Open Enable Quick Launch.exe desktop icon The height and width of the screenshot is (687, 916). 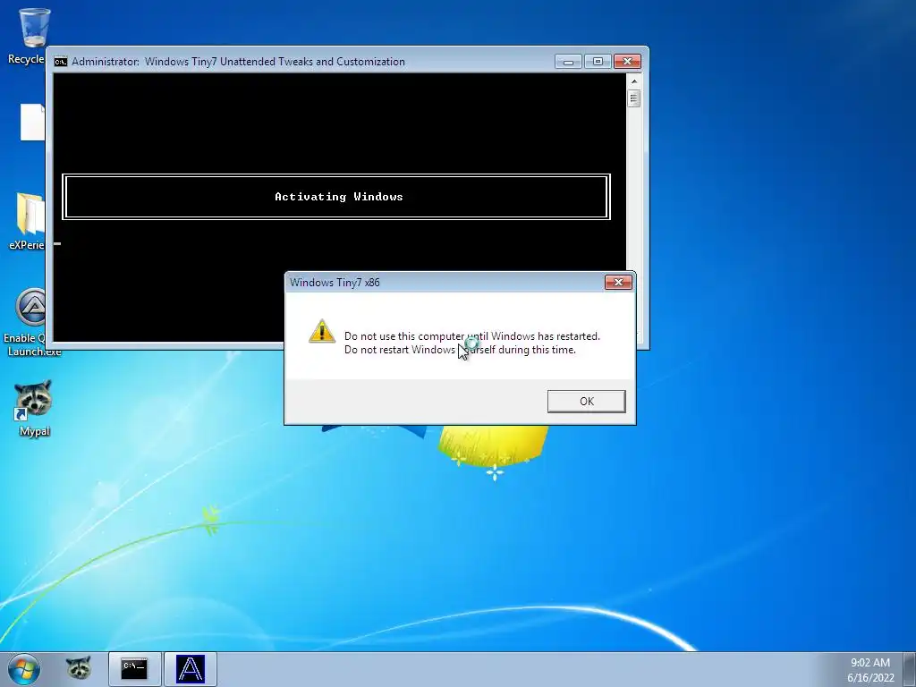tap(30, 322)
